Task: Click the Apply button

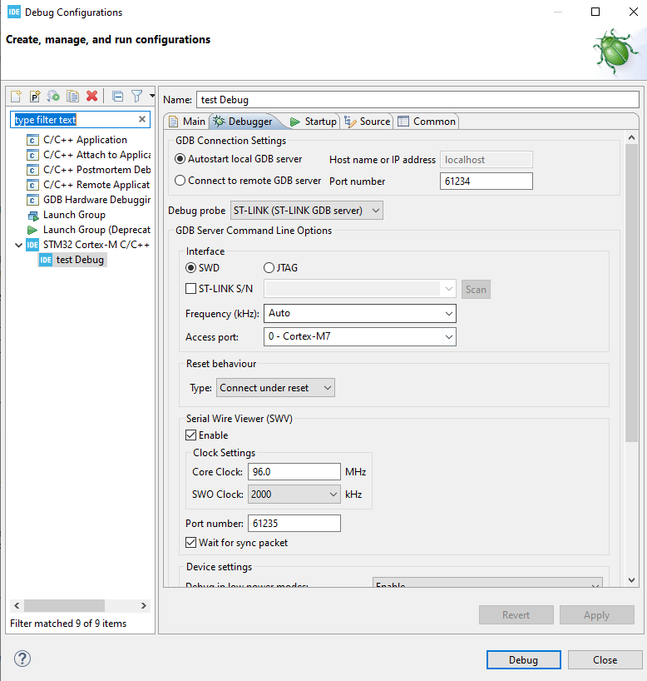Action: (596, 615)
